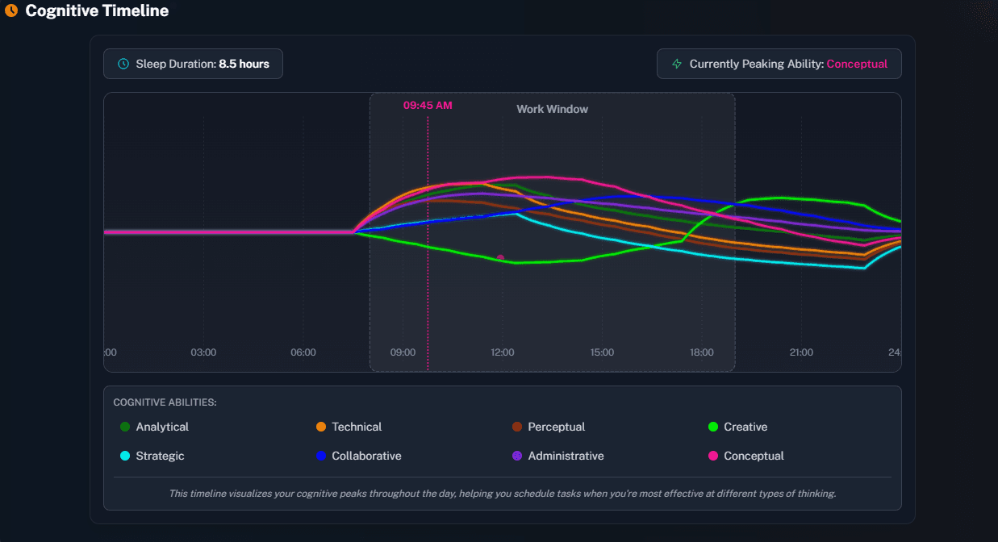Click the clock icon beside the Cognitive Timeline title

pos(10,11)
